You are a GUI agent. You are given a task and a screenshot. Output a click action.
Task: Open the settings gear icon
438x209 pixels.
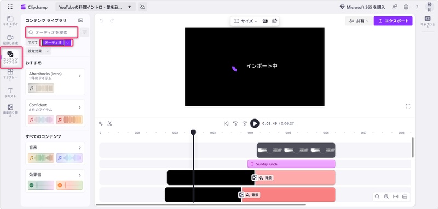coord(406,7)
